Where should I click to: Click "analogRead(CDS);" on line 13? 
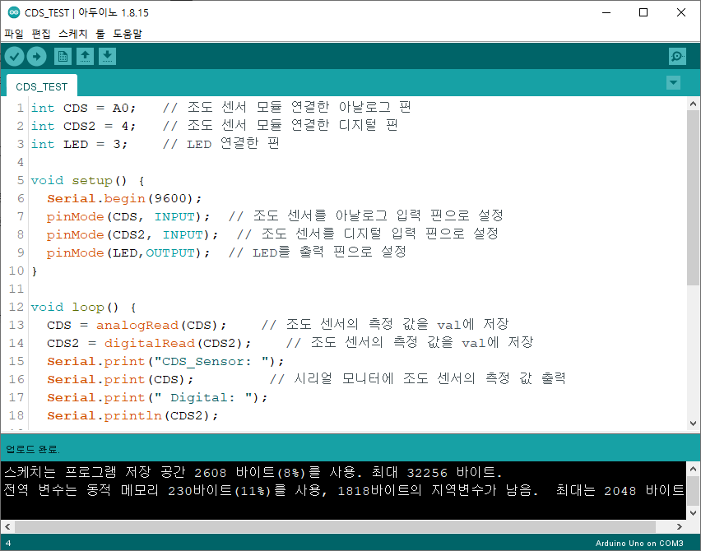point(161,326)
